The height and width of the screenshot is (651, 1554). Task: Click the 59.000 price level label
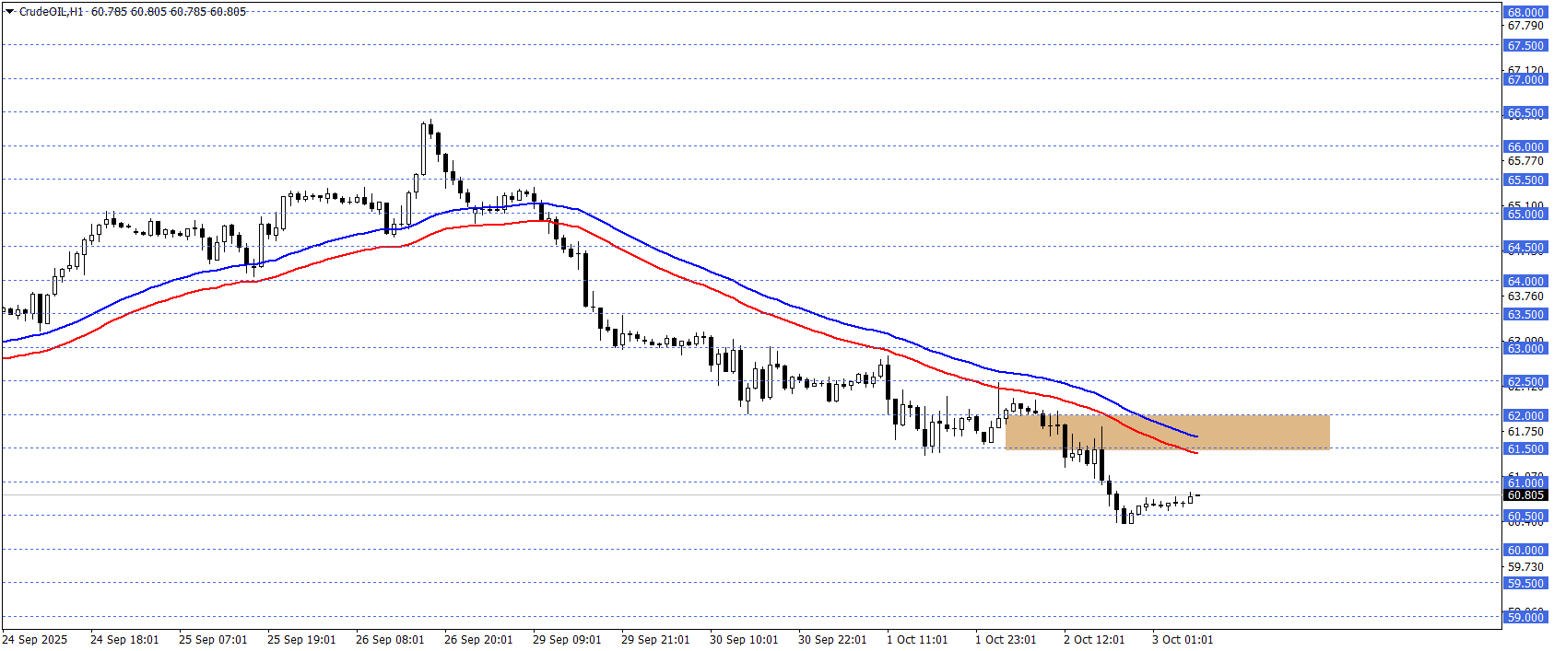tap(1525, 618)
